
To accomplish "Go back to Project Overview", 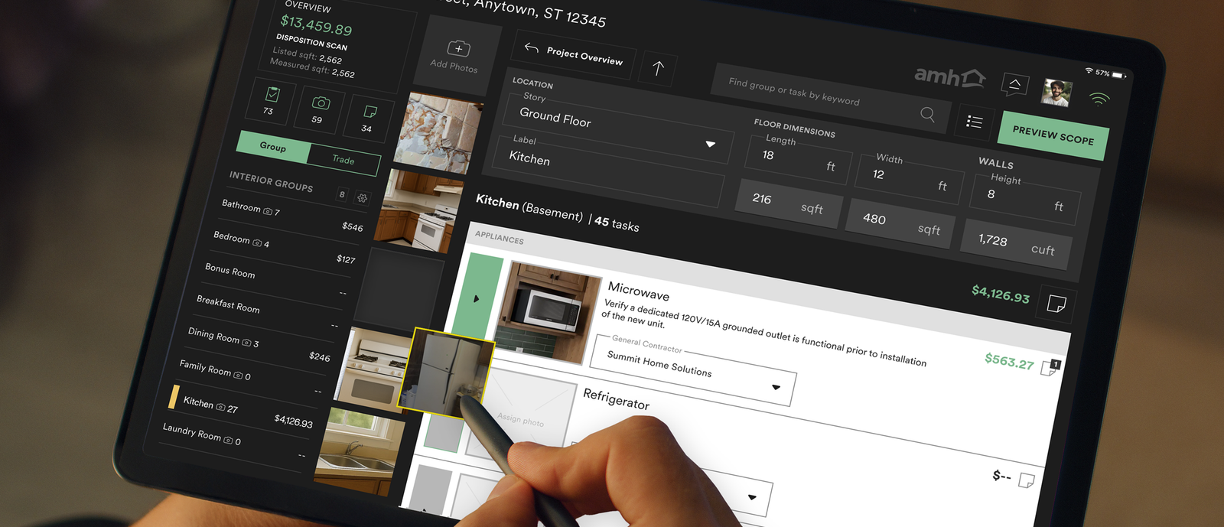I will pos(574,54).
